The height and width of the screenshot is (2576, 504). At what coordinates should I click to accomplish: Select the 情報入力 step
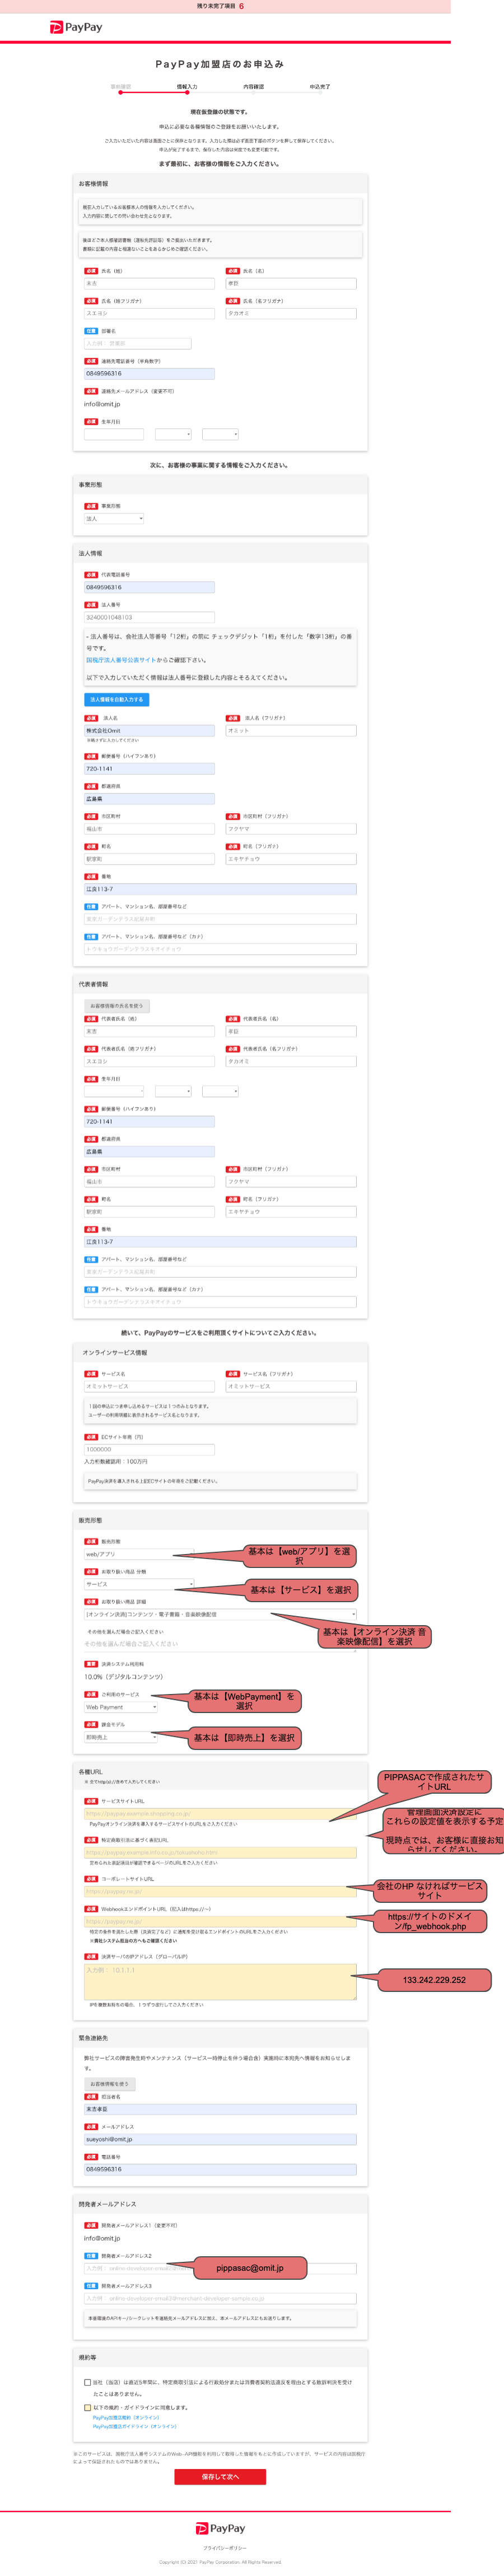point(187,87)
